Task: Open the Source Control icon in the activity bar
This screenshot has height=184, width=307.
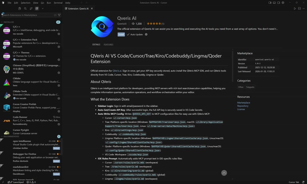Action: pos(31,8)
